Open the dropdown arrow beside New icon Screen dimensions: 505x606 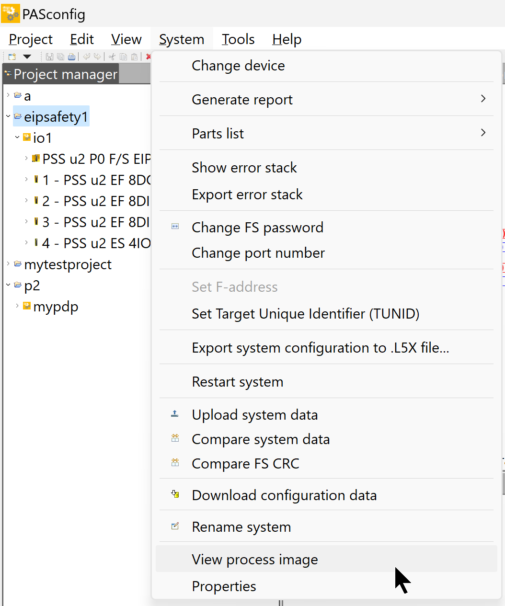point(27,57)
